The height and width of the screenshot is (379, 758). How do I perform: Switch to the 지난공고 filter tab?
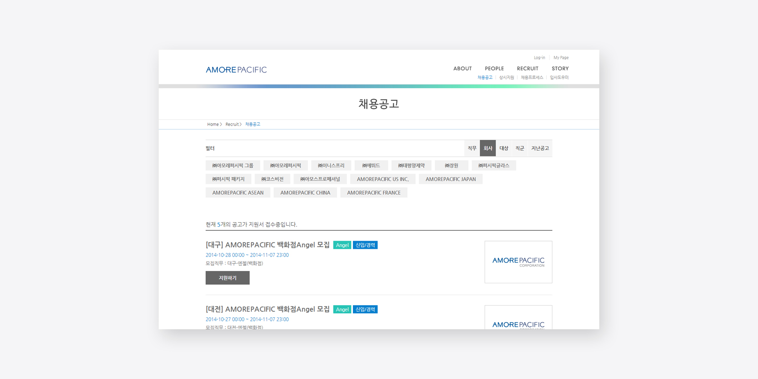click(x=540, y=148)
